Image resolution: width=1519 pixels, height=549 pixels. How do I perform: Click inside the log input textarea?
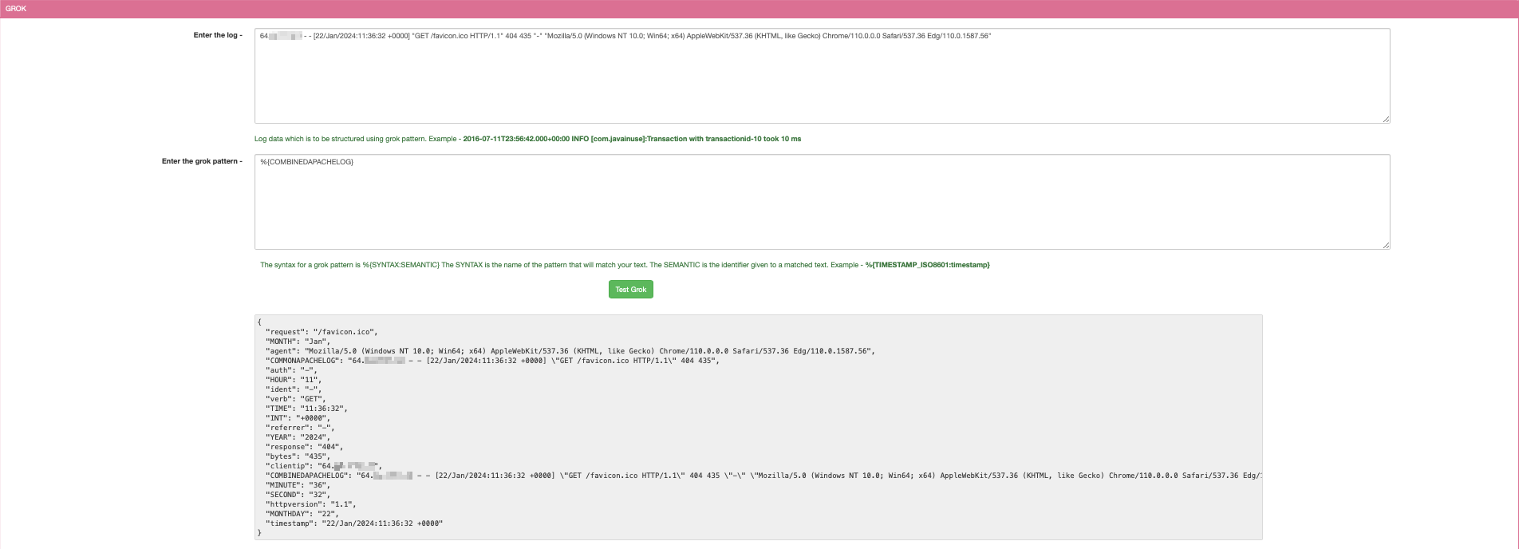pyautogui.click(x=822, y=76)
